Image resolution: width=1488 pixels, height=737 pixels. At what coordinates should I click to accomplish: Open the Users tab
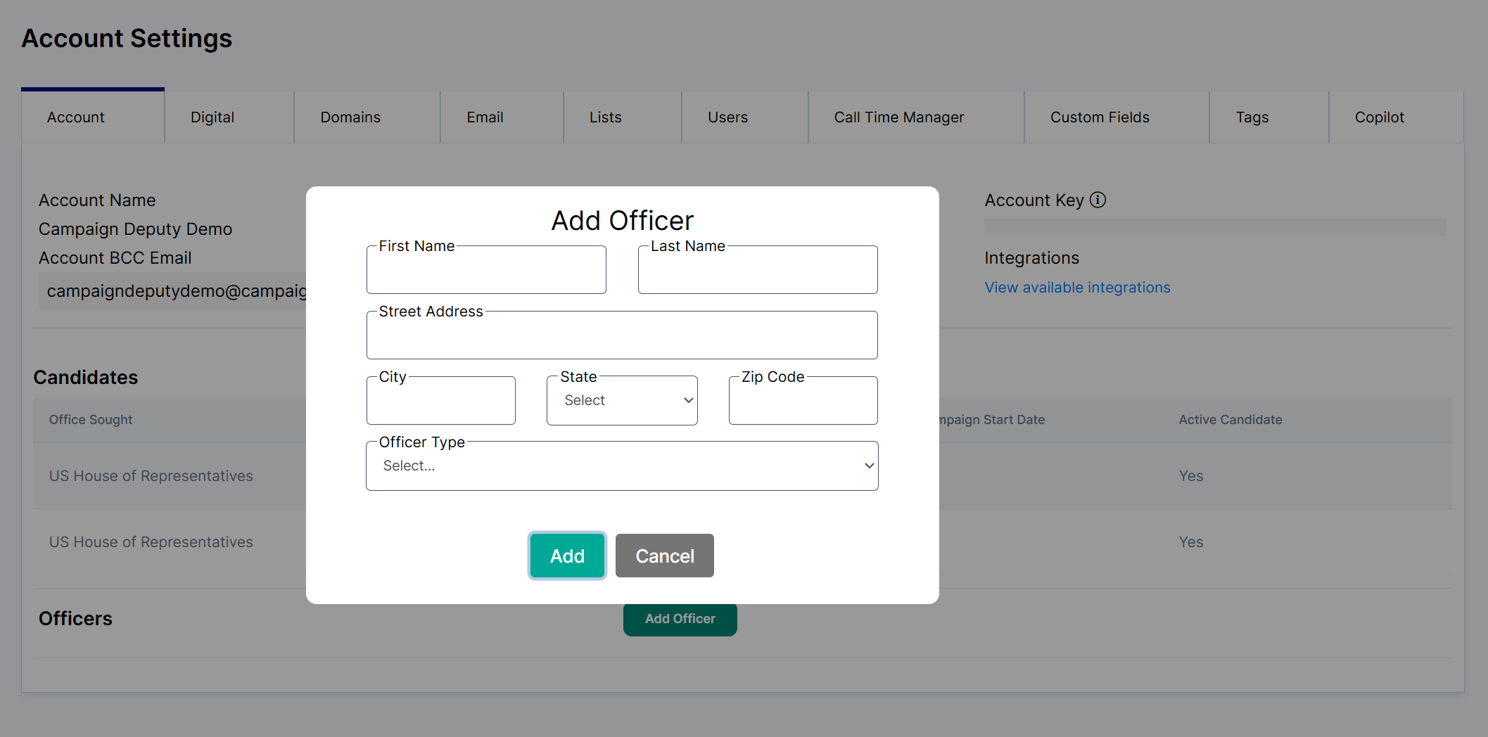[x=727, y=117]
